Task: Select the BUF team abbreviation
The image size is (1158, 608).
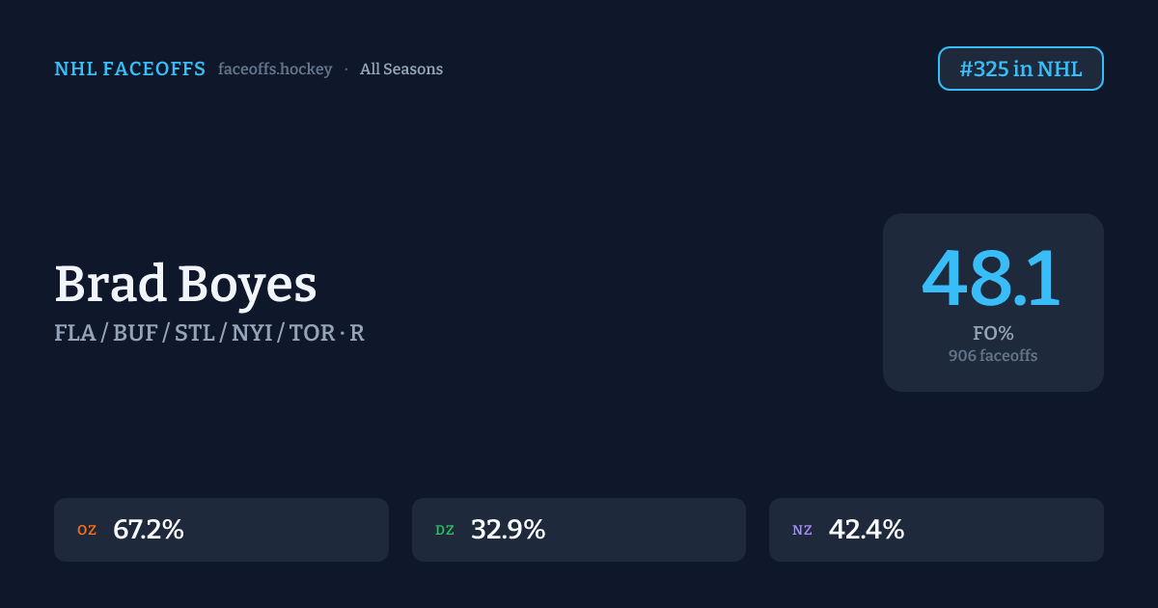Action: [x=135, y=334]
